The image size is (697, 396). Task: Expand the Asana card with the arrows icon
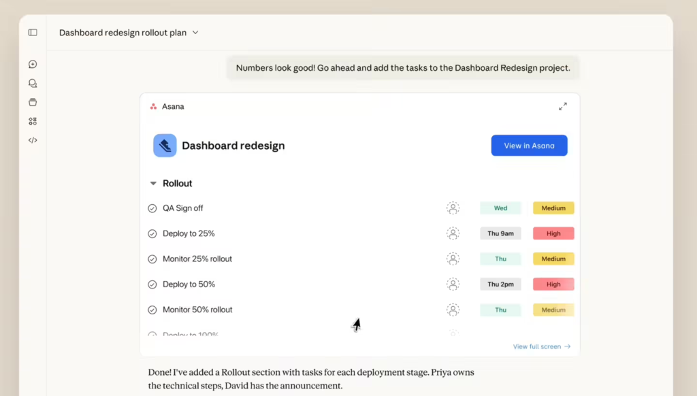pos(563,107)
